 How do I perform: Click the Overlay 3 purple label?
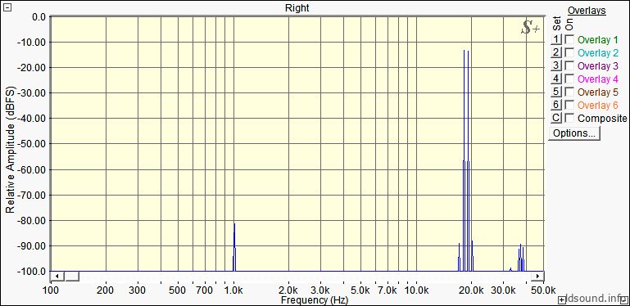598,65
